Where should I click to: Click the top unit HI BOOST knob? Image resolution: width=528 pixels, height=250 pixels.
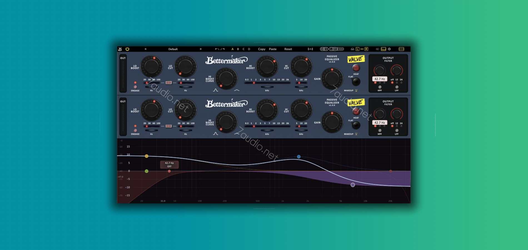(x=267, y=66)
